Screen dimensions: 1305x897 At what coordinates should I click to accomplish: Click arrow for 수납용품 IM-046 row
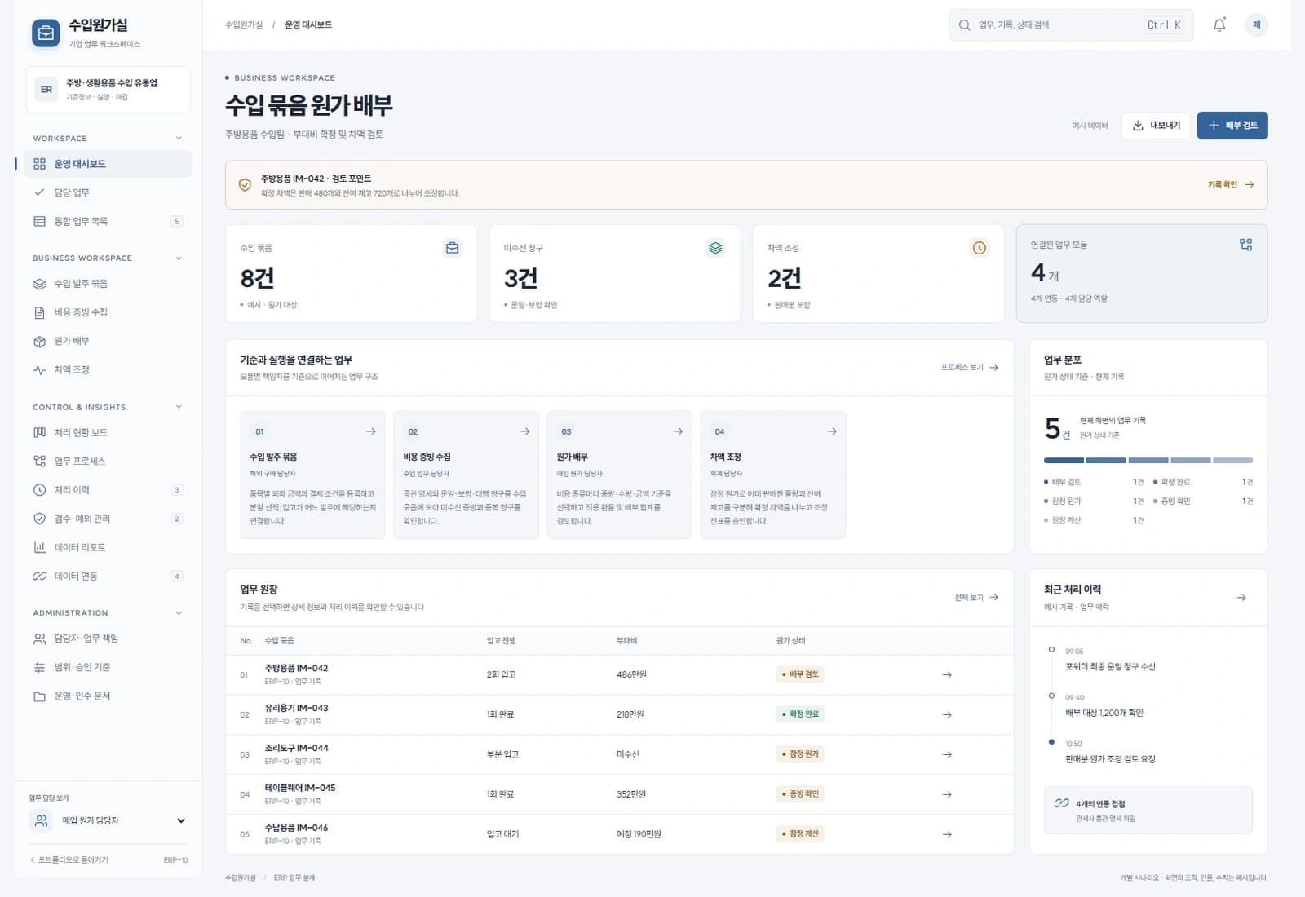coord(947,834)
